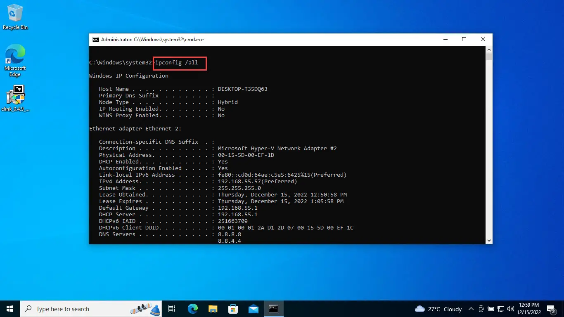564x317 pixels.
Task: Open Task View from the taskbar
Action: pos(172,309)
